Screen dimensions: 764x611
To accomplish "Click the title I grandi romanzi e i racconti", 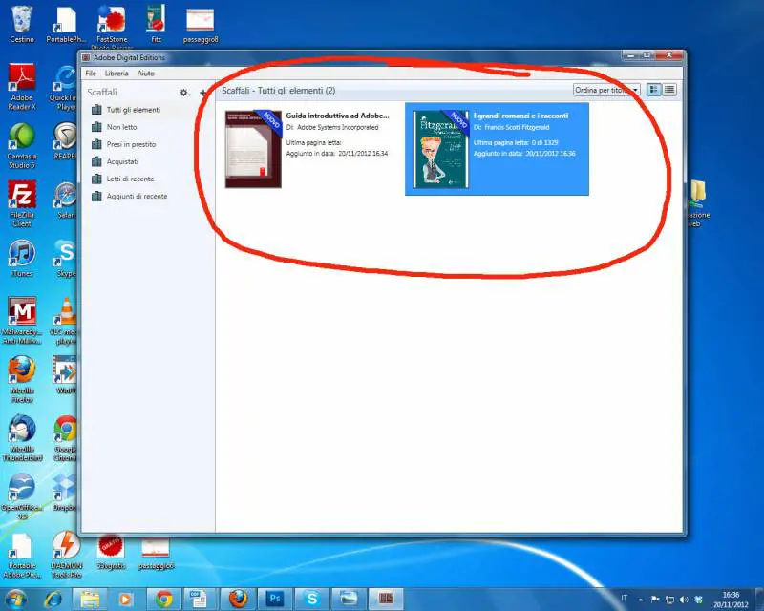I will [520, 116].
